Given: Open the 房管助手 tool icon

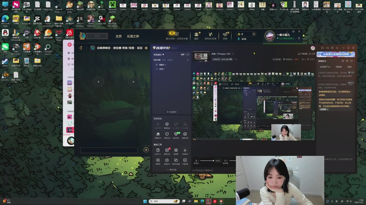Looking at the screenshot, I should (167, 162).
